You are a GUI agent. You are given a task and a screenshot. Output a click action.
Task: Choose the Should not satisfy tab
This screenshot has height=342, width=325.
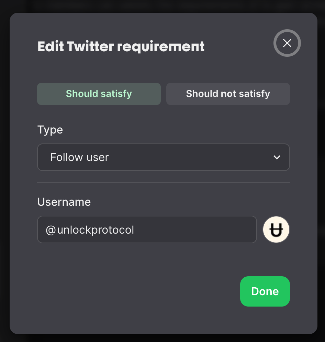click(x=228, y=94)
